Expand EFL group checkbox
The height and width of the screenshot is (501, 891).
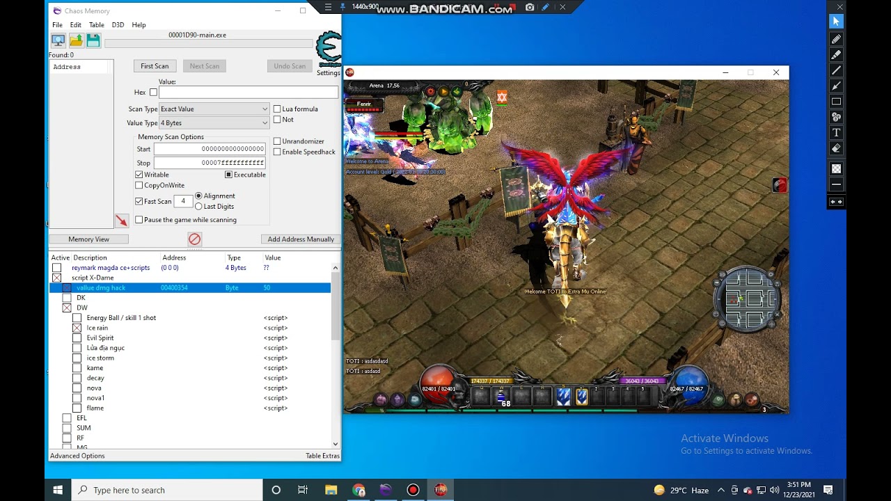tap(67, 418)
